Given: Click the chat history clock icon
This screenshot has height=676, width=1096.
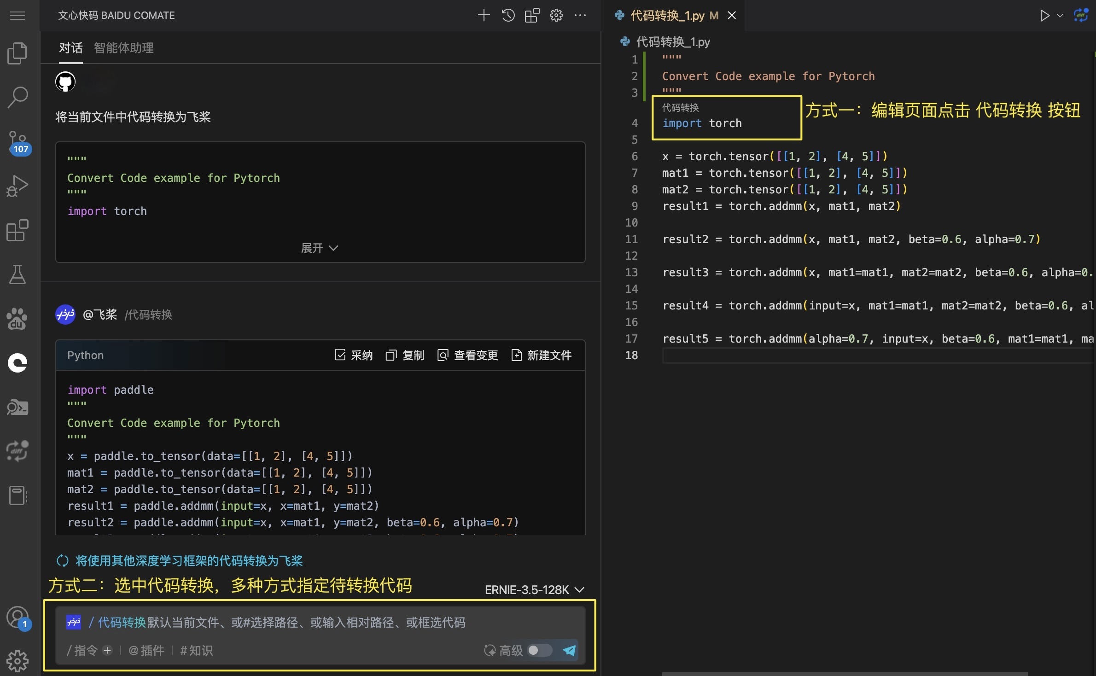Looking at the screenshot, I should [508, 16].
